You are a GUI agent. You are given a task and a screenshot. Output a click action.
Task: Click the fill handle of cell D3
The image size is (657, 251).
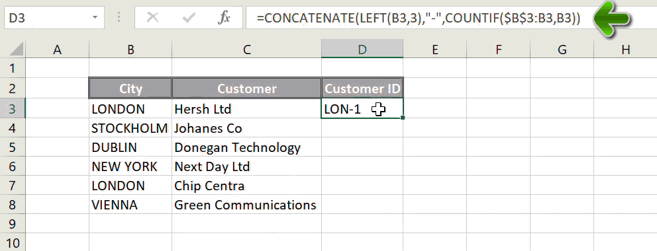pos(403,118)
